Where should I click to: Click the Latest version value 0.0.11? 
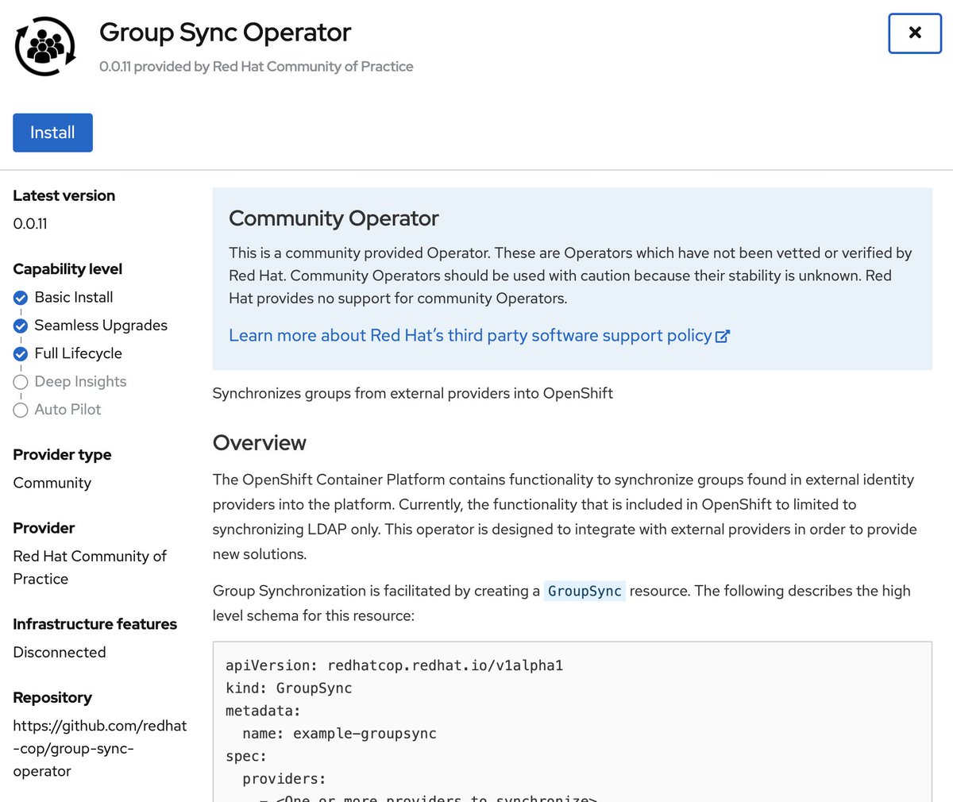pyautogui.click(x=30, y=224)
